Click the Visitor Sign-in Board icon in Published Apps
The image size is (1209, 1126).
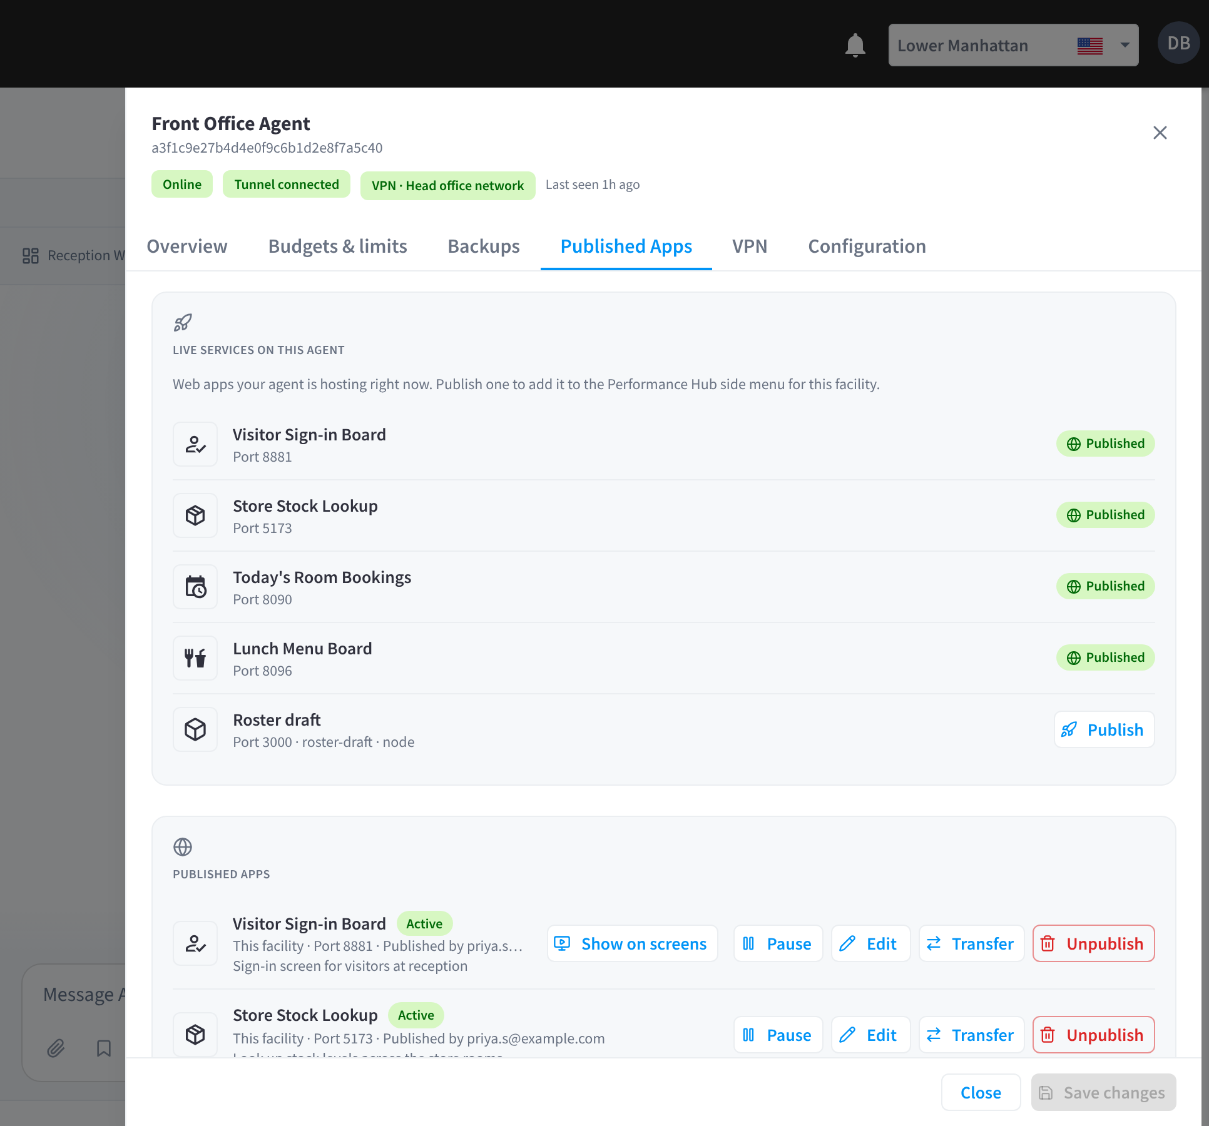tap(195, 943)
